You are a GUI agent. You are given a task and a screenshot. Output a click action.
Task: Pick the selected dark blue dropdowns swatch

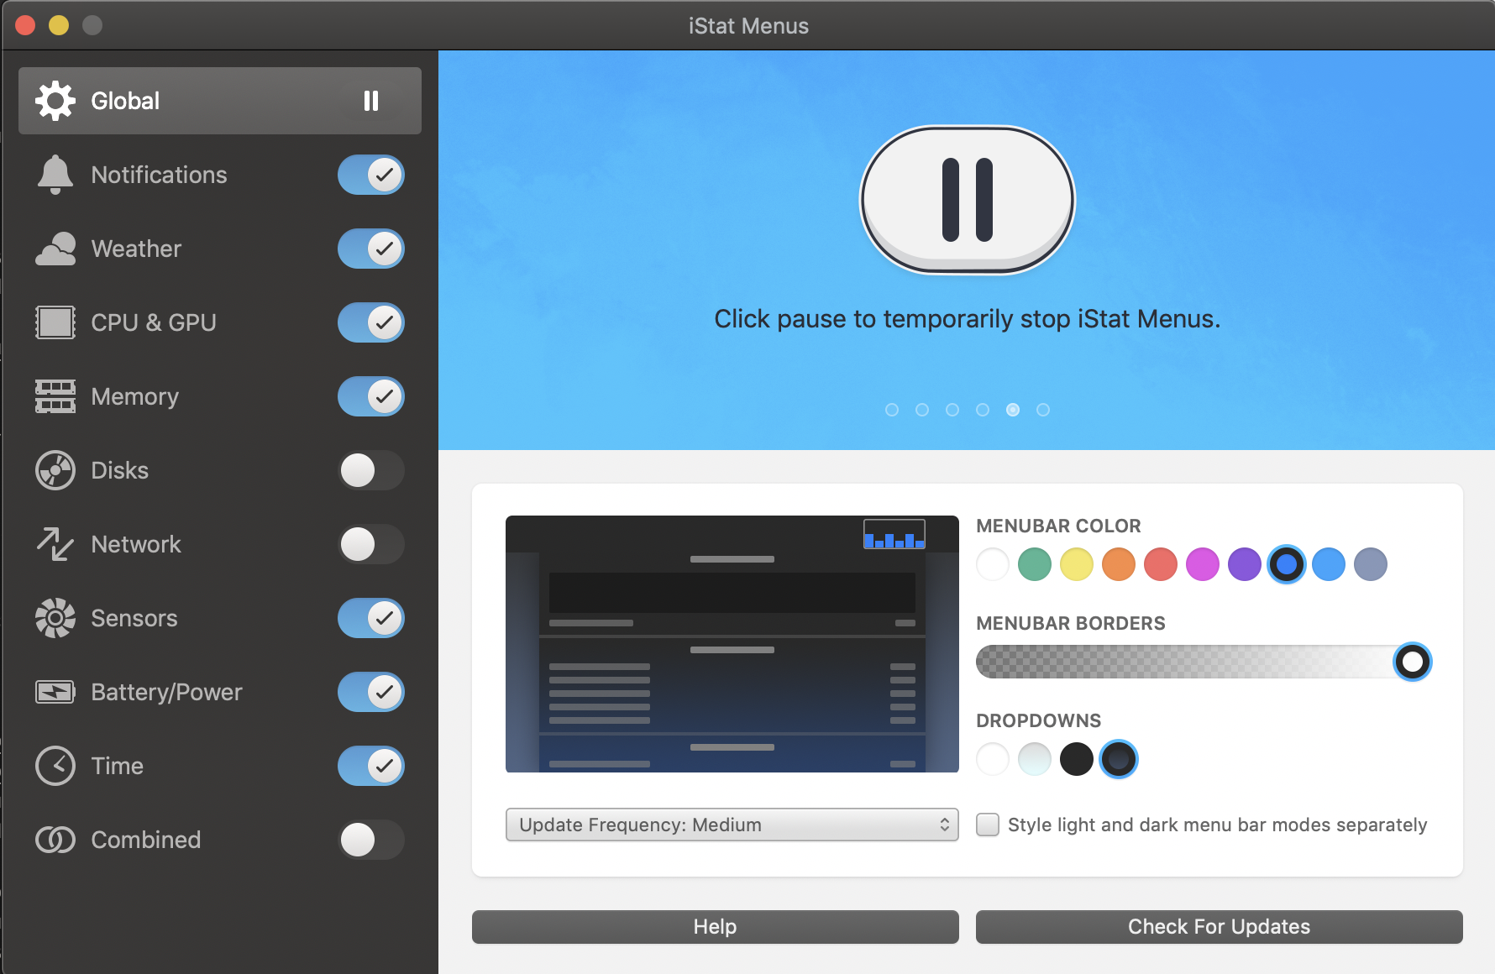point(1119,759)
